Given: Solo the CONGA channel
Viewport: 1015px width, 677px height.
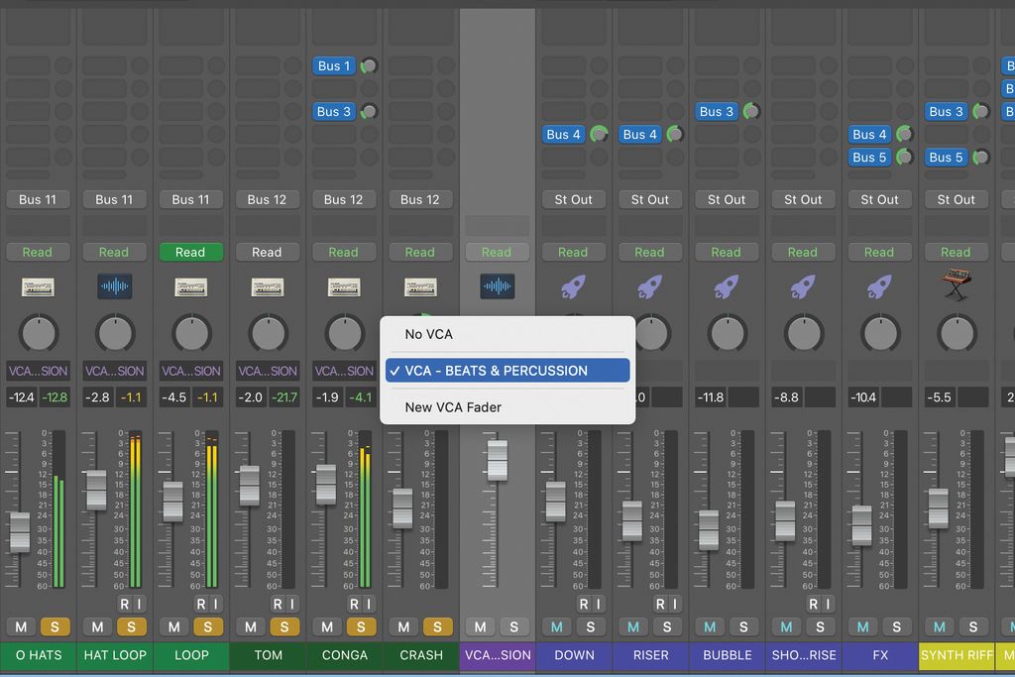Looking at the screenshot, I should coord(361,626).
